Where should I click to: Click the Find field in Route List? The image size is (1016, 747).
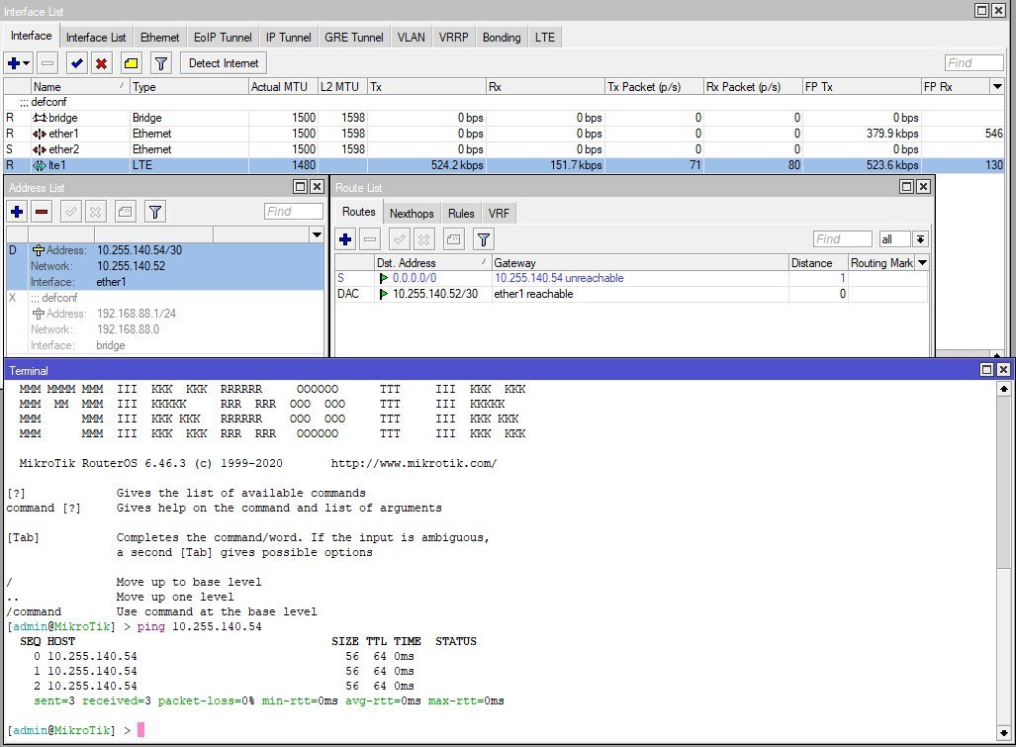[x=842, y=239]
